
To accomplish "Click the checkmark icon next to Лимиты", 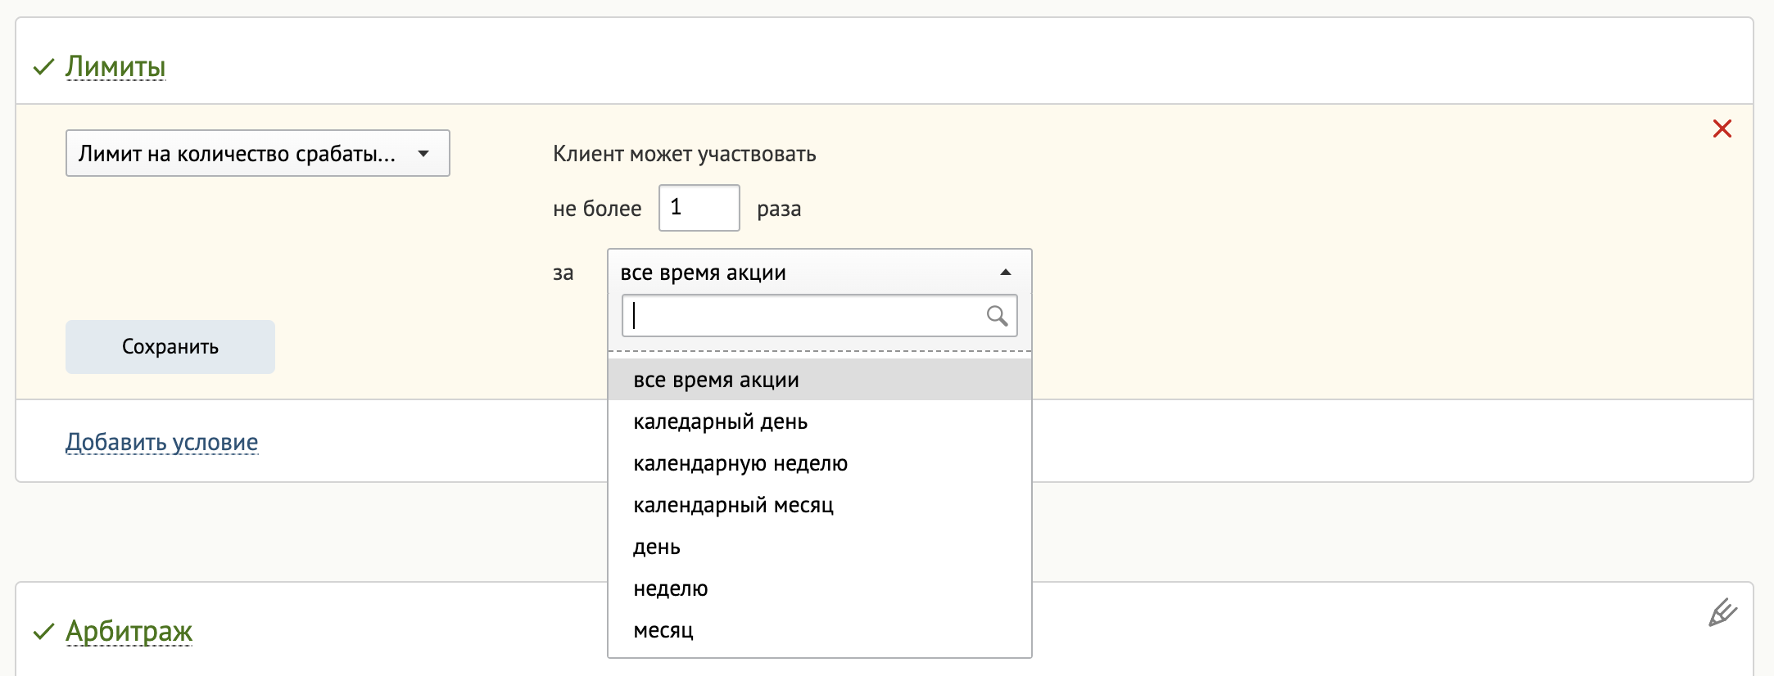I will pyautogui.click(x=43, y=67).
